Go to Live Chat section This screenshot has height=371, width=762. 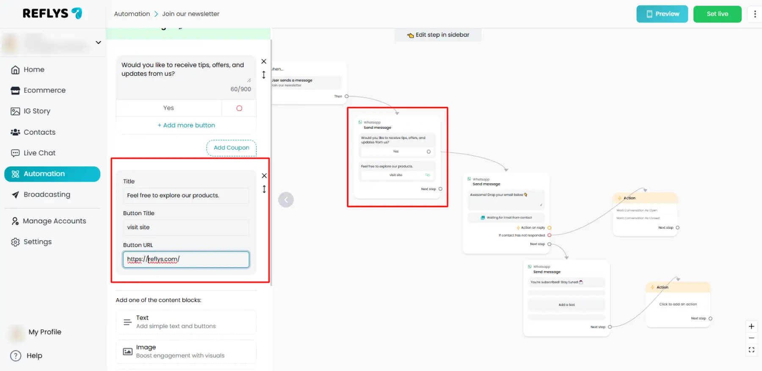coord(39,153)
